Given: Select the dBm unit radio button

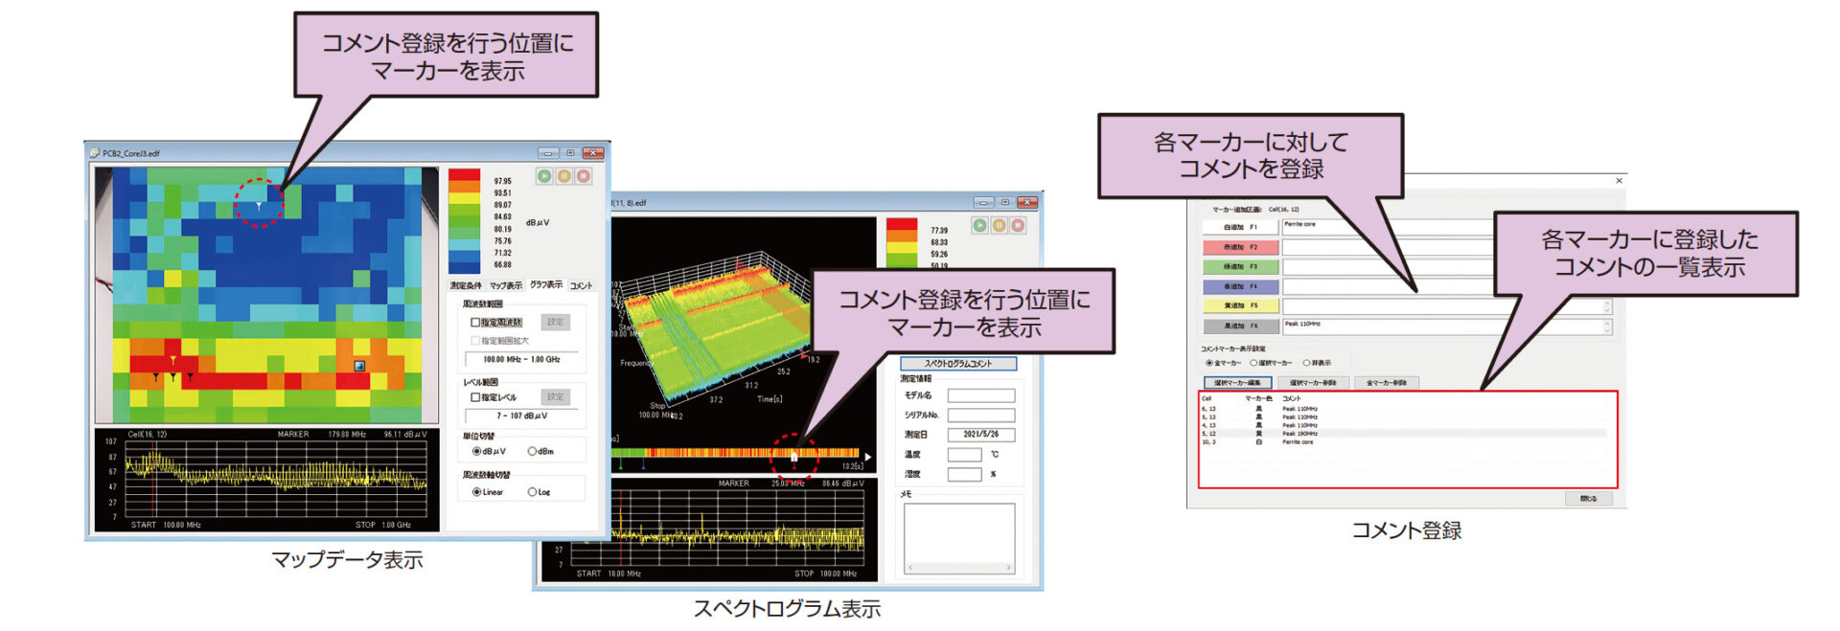Looking at the screenshot, I should [532, 451].
